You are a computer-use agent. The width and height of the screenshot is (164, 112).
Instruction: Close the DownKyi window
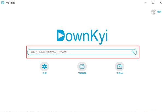coord(160,3)
